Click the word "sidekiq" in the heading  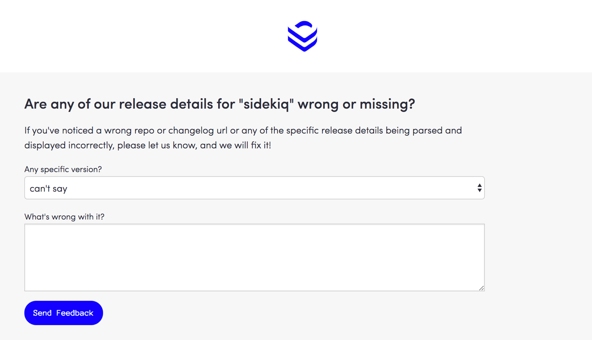click(266, 104)
